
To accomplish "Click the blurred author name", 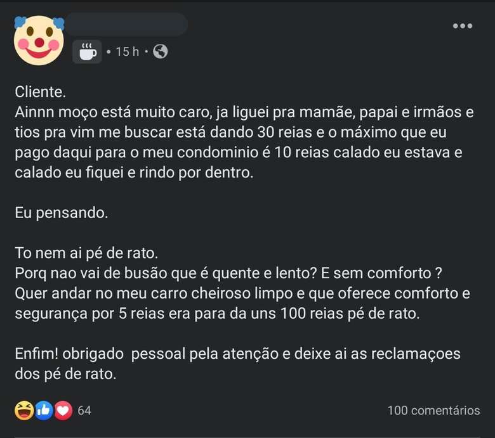I will point(126,25).
